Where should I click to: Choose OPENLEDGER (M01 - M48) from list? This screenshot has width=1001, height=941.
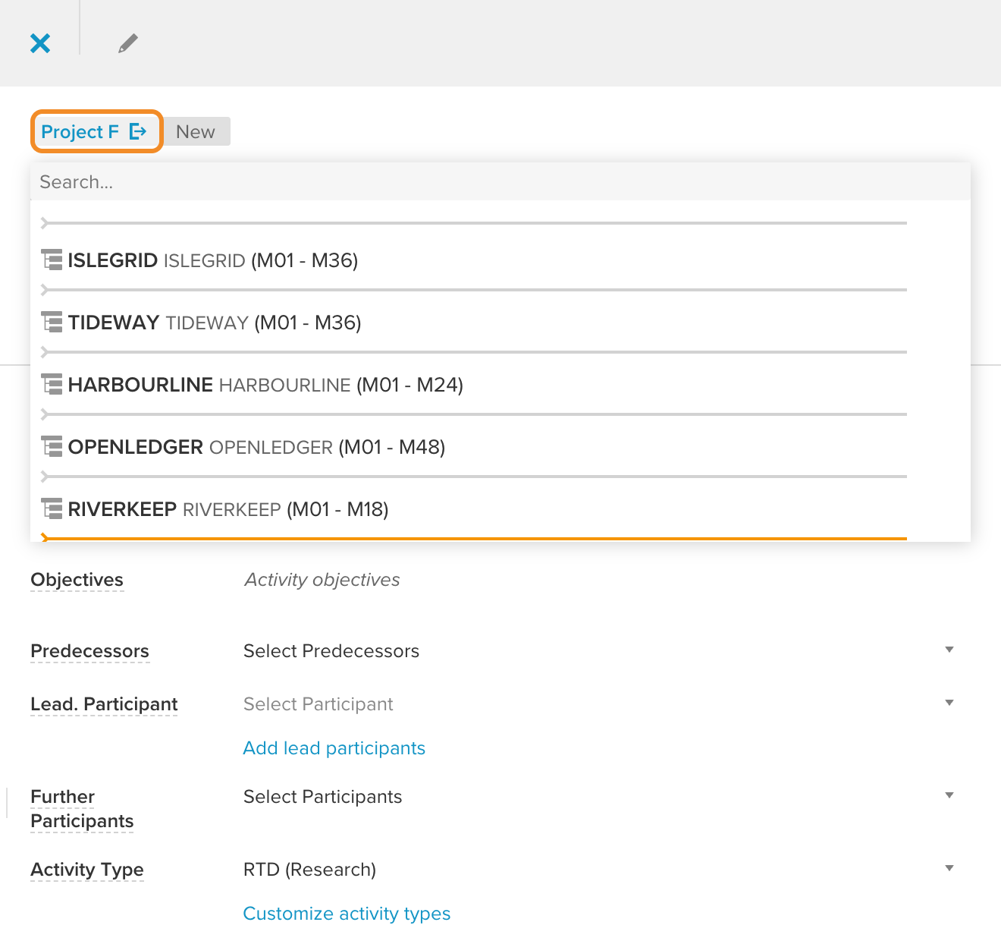tap(256, 447)
